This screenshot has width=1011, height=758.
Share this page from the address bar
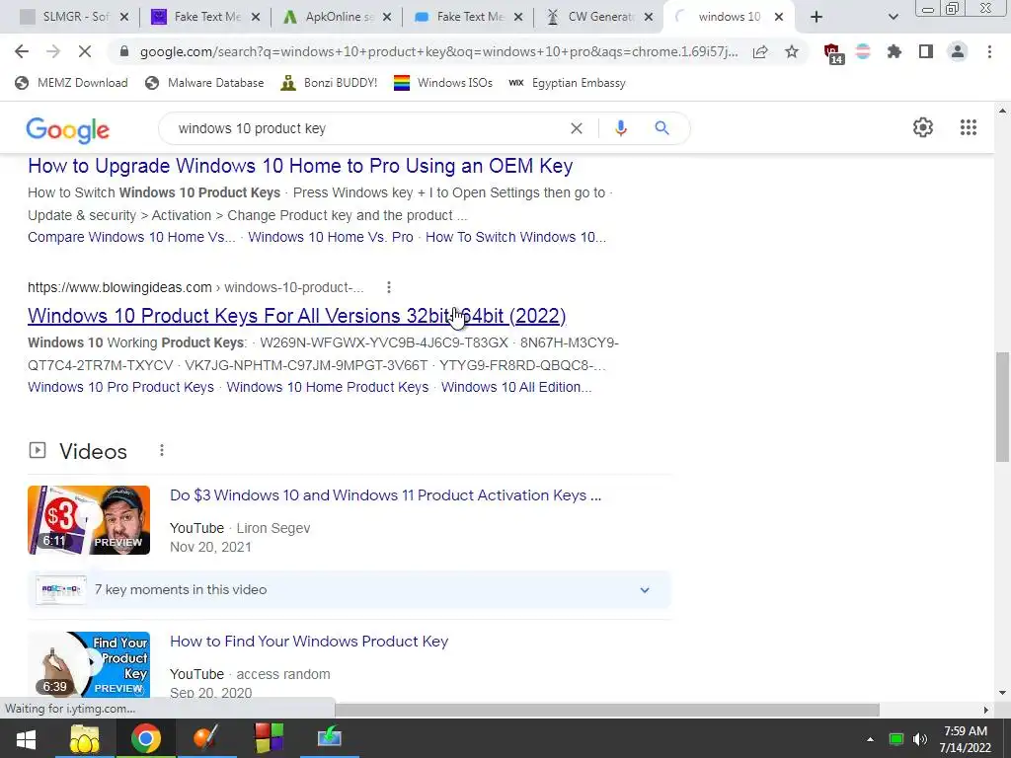pyautogui.click(x=760, y=51)
